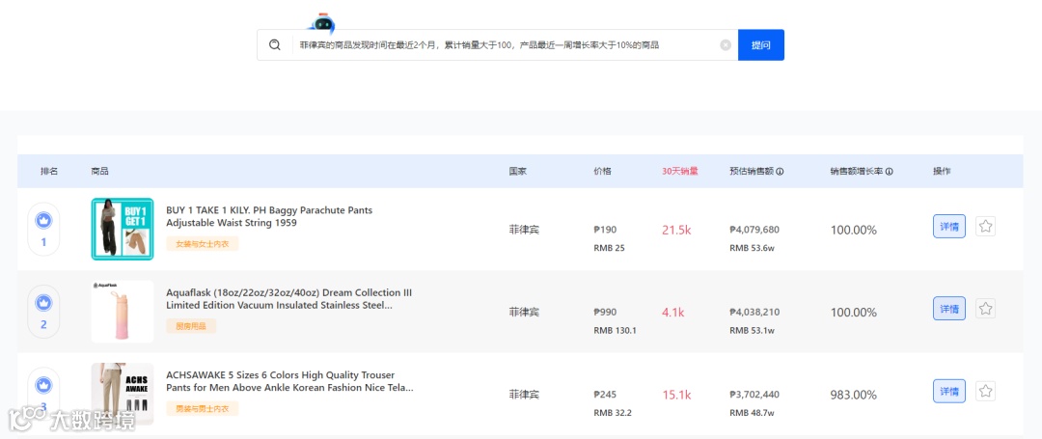Open info icon beside 销售额增长率
The width and height of the screenshot is (1042, 439).
click(x=889, y=172)
